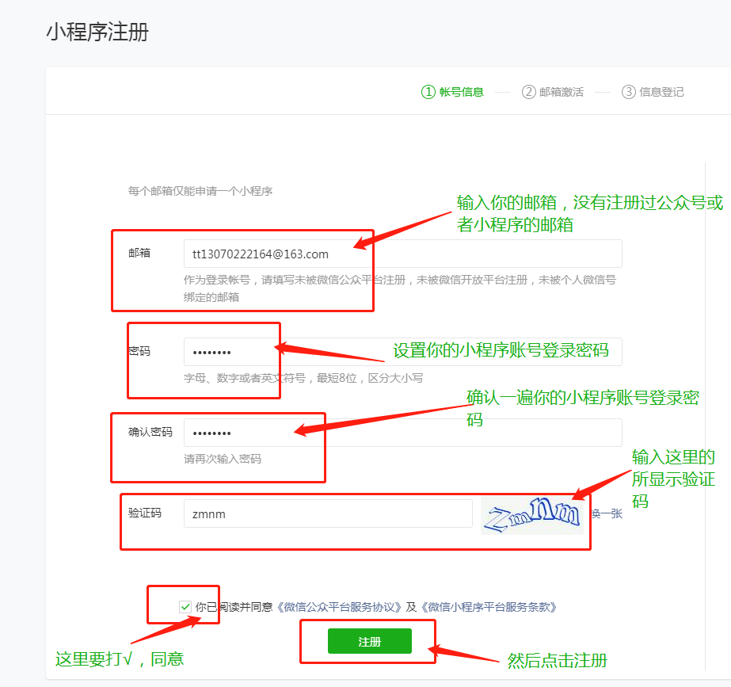Click the 验证码 field label

click(145, 513)
